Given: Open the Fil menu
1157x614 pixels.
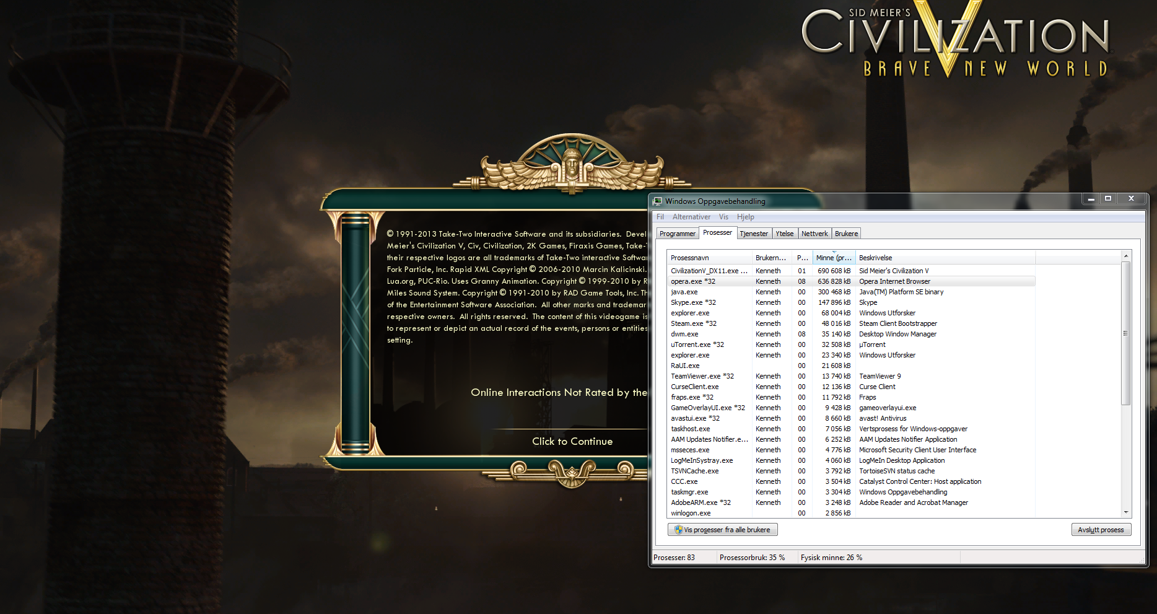Looking at the screenshot, I should click(x=660, y=217).
